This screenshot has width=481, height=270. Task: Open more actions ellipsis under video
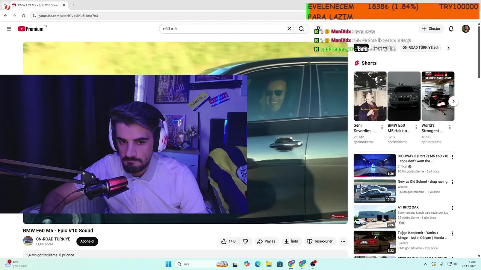pyautogui.click(x=343, y=241)
